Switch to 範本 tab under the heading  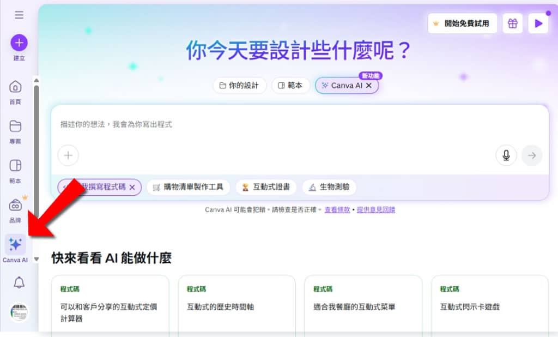click(290, 86)
